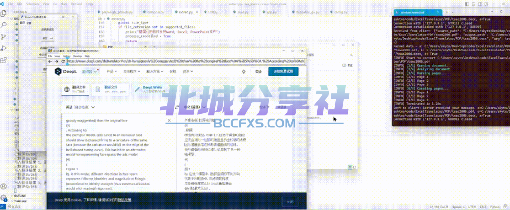Switch to app.py editor tab
This screenshot has height=210, width=510.
pos(272,12)
